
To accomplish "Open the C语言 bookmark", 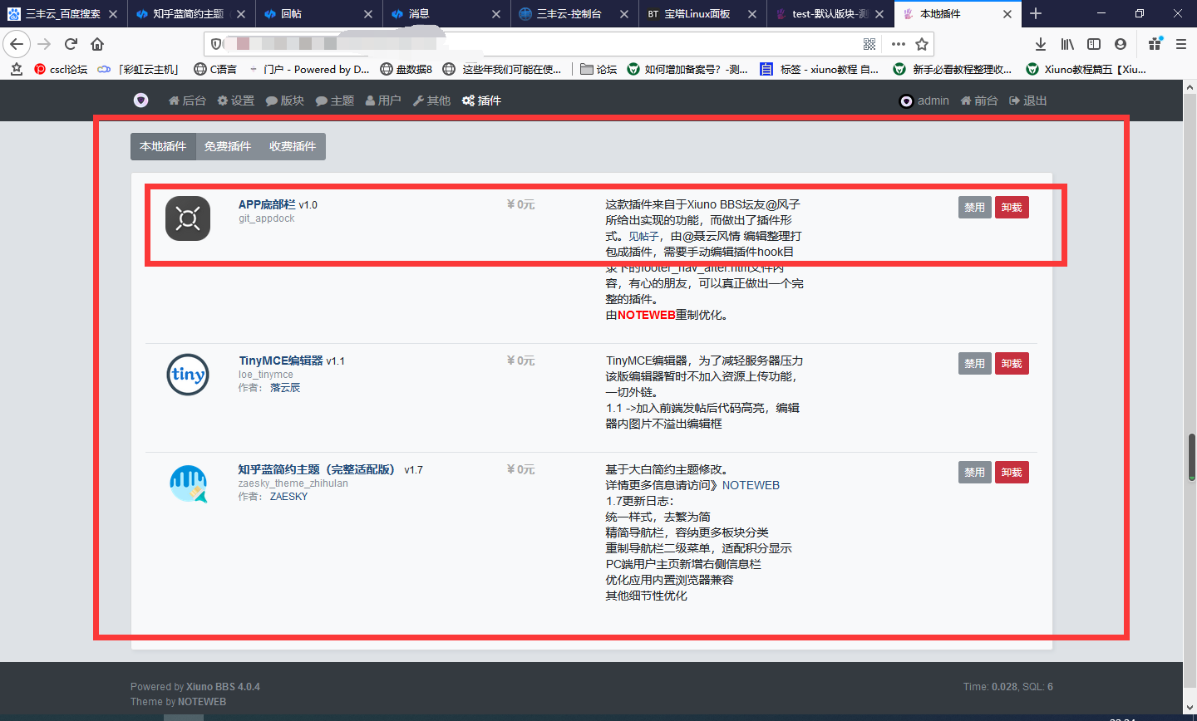I will pyautogui.click(x=215, y=69).
